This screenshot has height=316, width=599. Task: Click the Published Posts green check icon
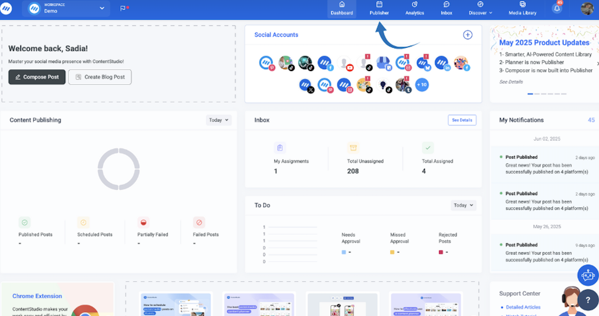(x=25, y=223)
